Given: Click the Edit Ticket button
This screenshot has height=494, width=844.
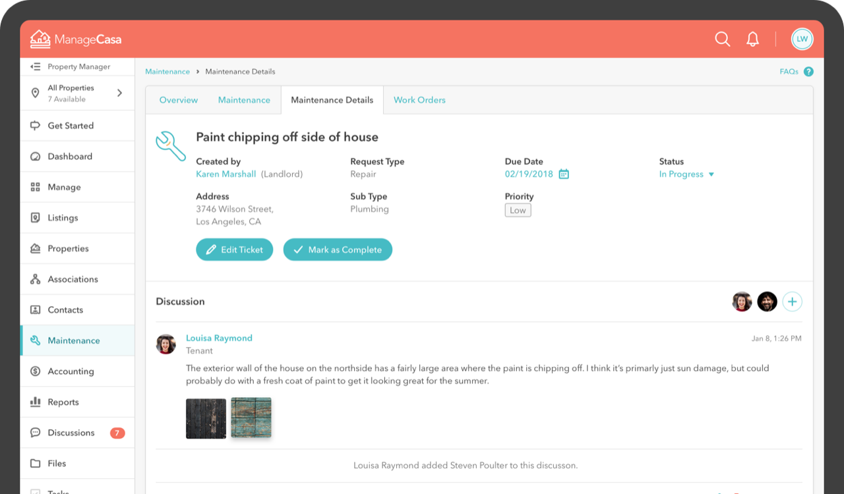Looking at the screenshot, I should [234, 250].
